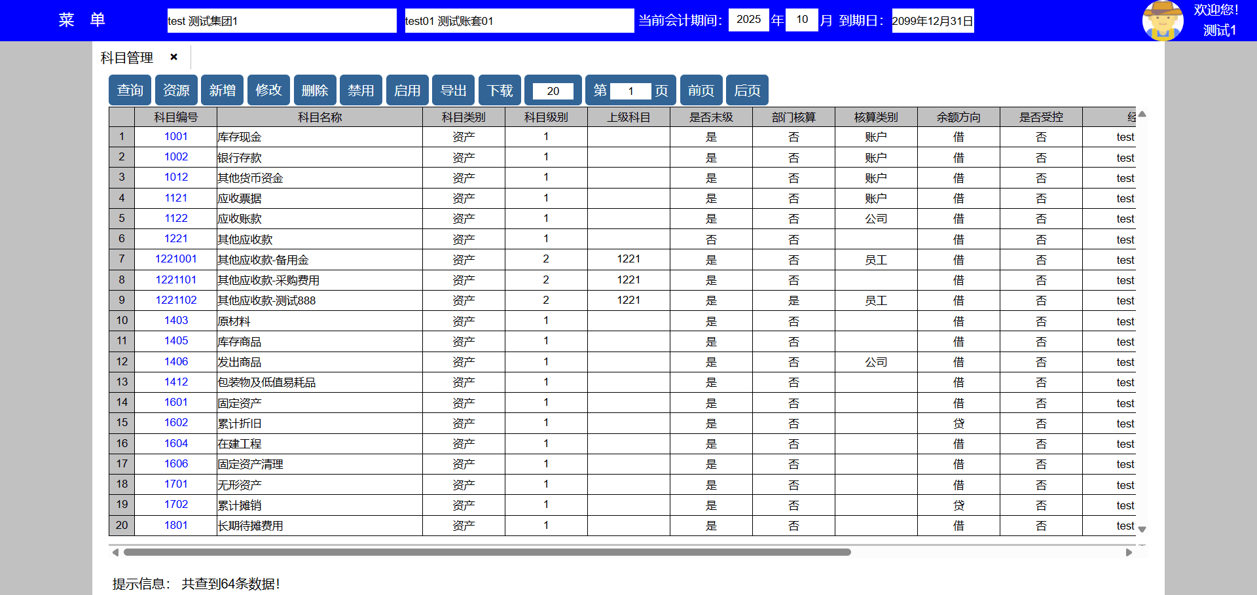
Task: Open account code 1001 link
Action: [175, 136]
